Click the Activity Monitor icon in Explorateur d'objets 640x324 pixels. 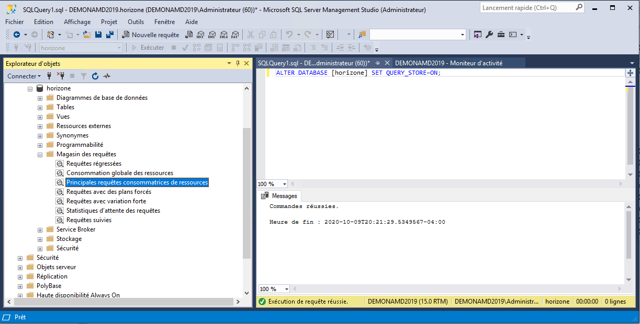(x=107, y=76)
